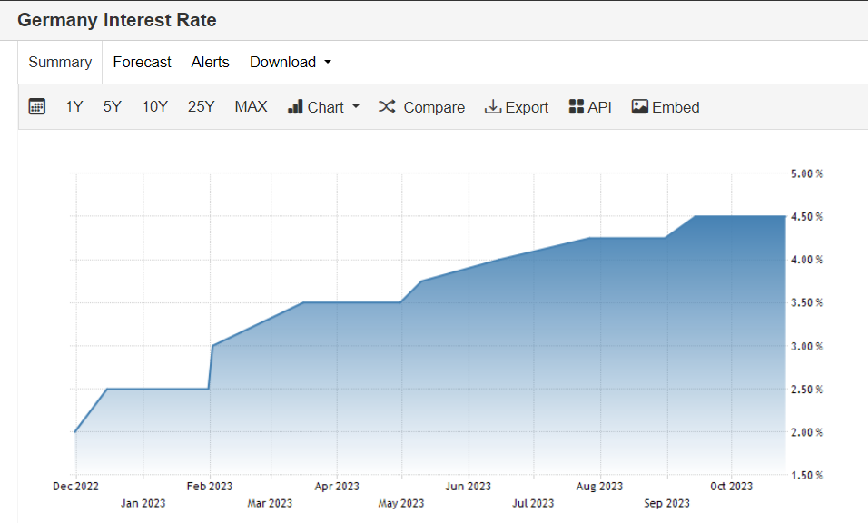Click the Embed picture icon
The height and width of the screenshot is (523, 868).
tap(640, 107)
